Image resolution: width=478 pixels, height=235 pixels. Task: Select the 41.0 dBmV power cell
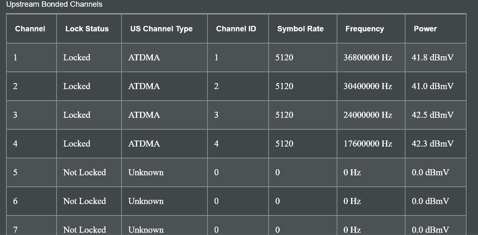(x=433, y=86)
